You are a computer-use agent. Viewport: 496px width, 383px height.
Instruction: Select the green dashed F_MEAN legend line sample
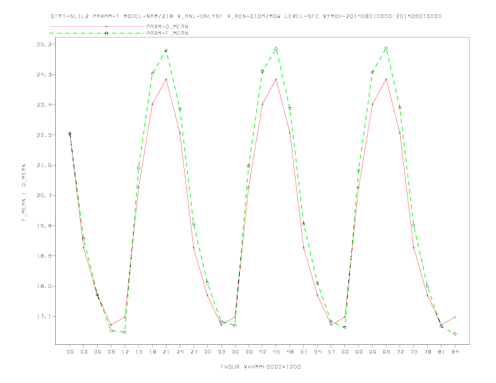(97, 33)
